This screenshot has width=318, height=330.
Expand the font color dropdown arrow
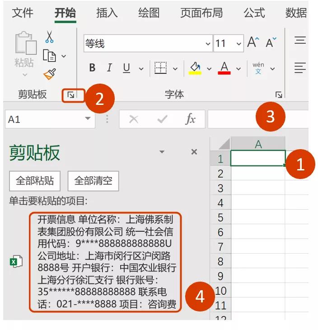click(238, 69)
